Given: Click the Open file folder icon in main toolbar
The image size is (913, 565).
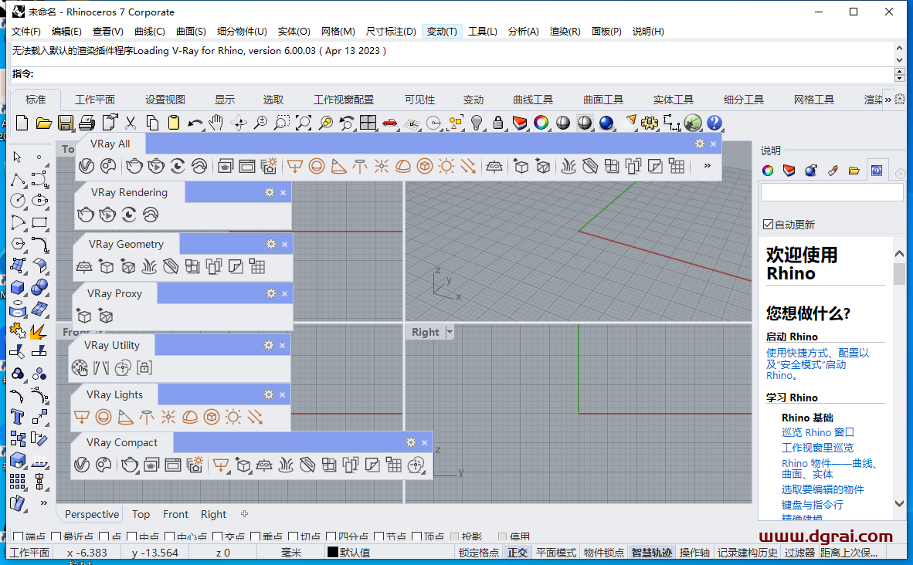Looking at the screenshot, I should [x=44, y=123].
